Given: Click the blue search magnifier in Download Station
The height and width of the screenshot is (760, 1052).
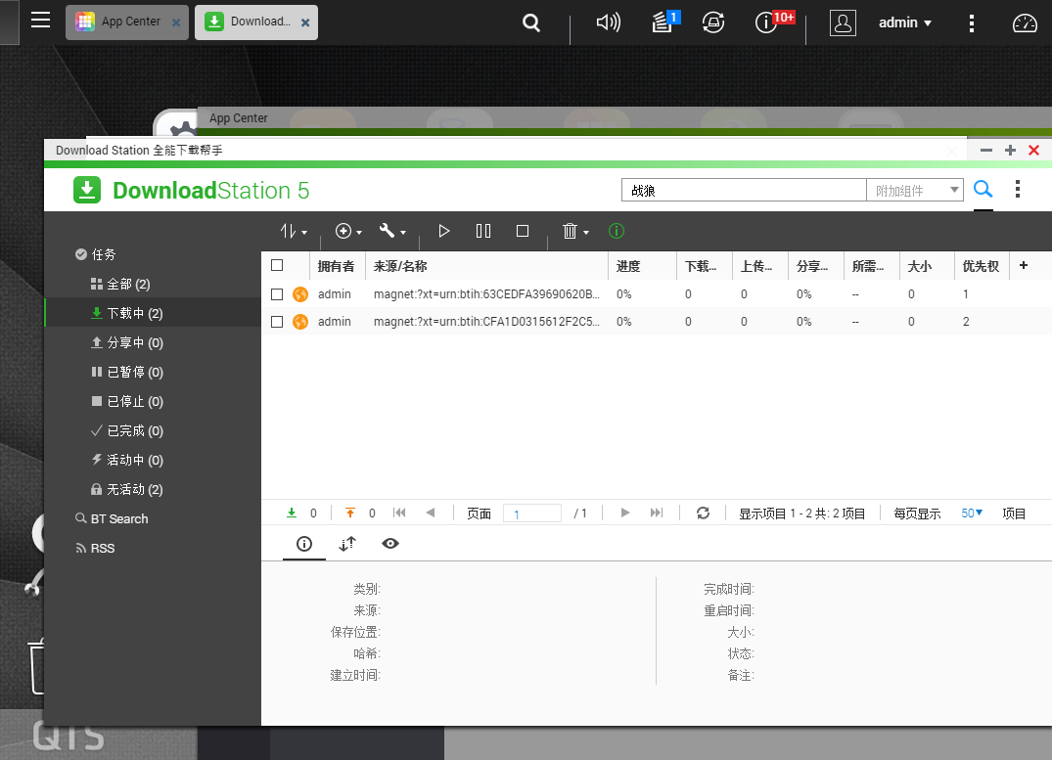Looking at the screenshot, I should 983,190.
